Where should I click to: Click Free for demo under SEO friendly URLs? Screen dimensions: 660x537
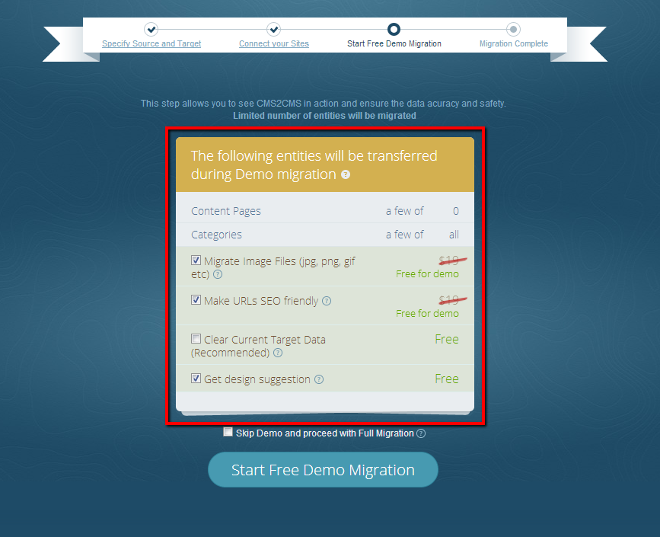tap(427, 314)
